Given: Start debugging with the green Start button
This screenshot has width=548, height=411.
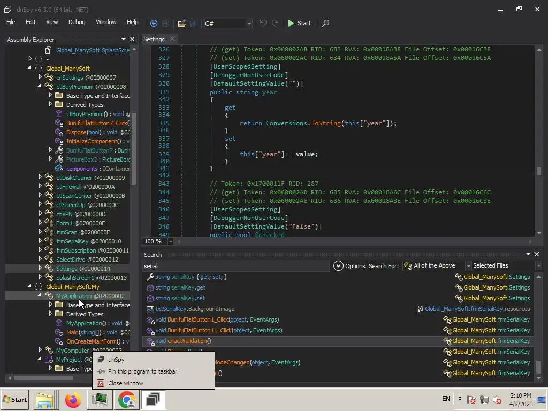Looking at the screenshot, I should click(x=299, y=23).
